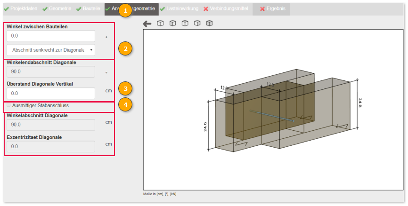Screen dimensions: 408x206
Task: Click the 'Winkel zwischen Bauteilen' label
Action: pyautogui.click(x=37, y=26)
